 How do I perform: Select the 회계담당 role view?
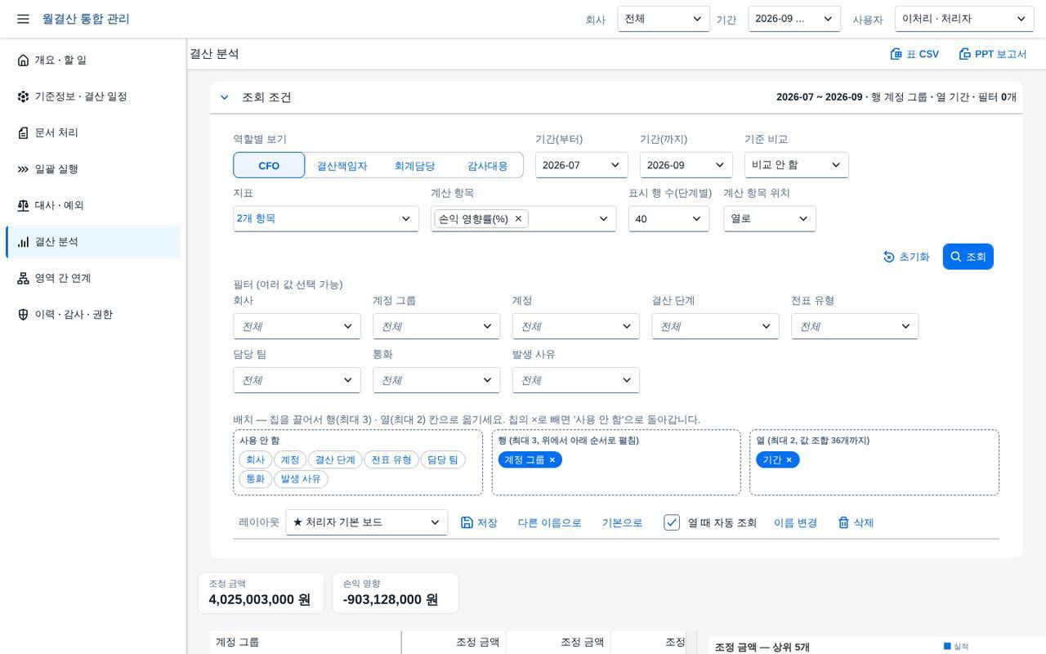pyautogui.click(x=414, y=165)
